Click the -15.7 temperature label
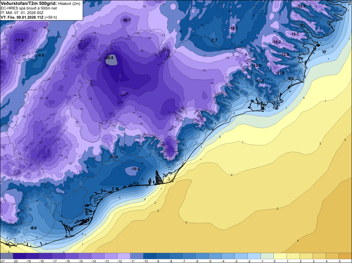 point(233,28)
